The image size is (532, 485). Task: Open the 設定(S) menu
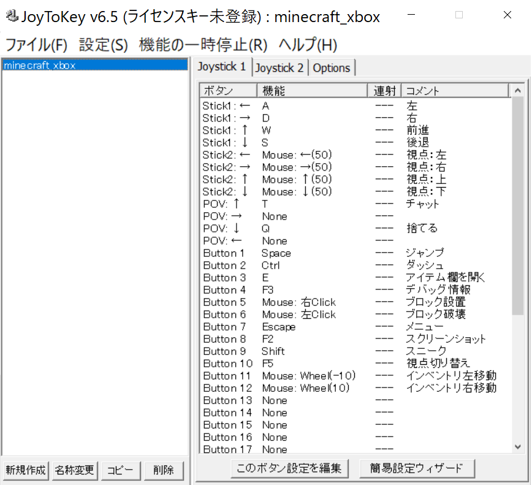coord(104,45)
